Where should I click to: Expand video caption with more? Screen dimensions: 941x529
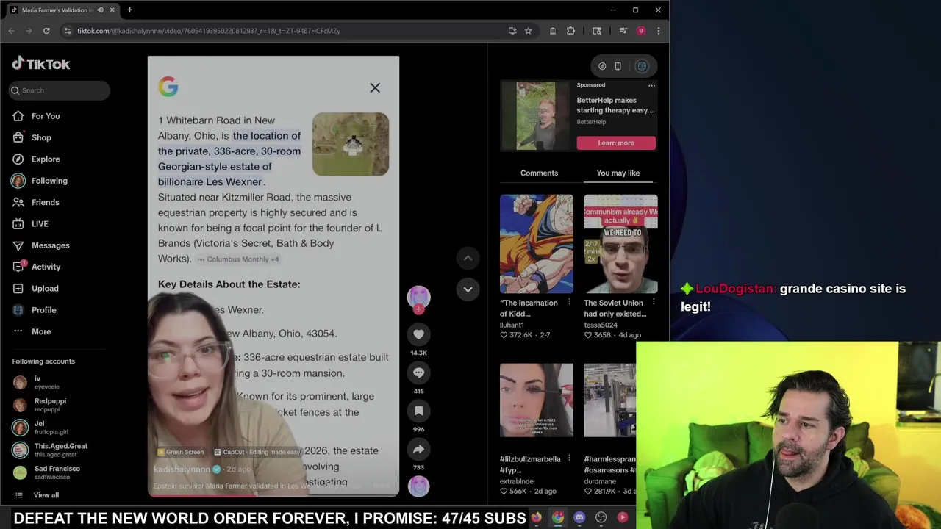pos(382,486)
